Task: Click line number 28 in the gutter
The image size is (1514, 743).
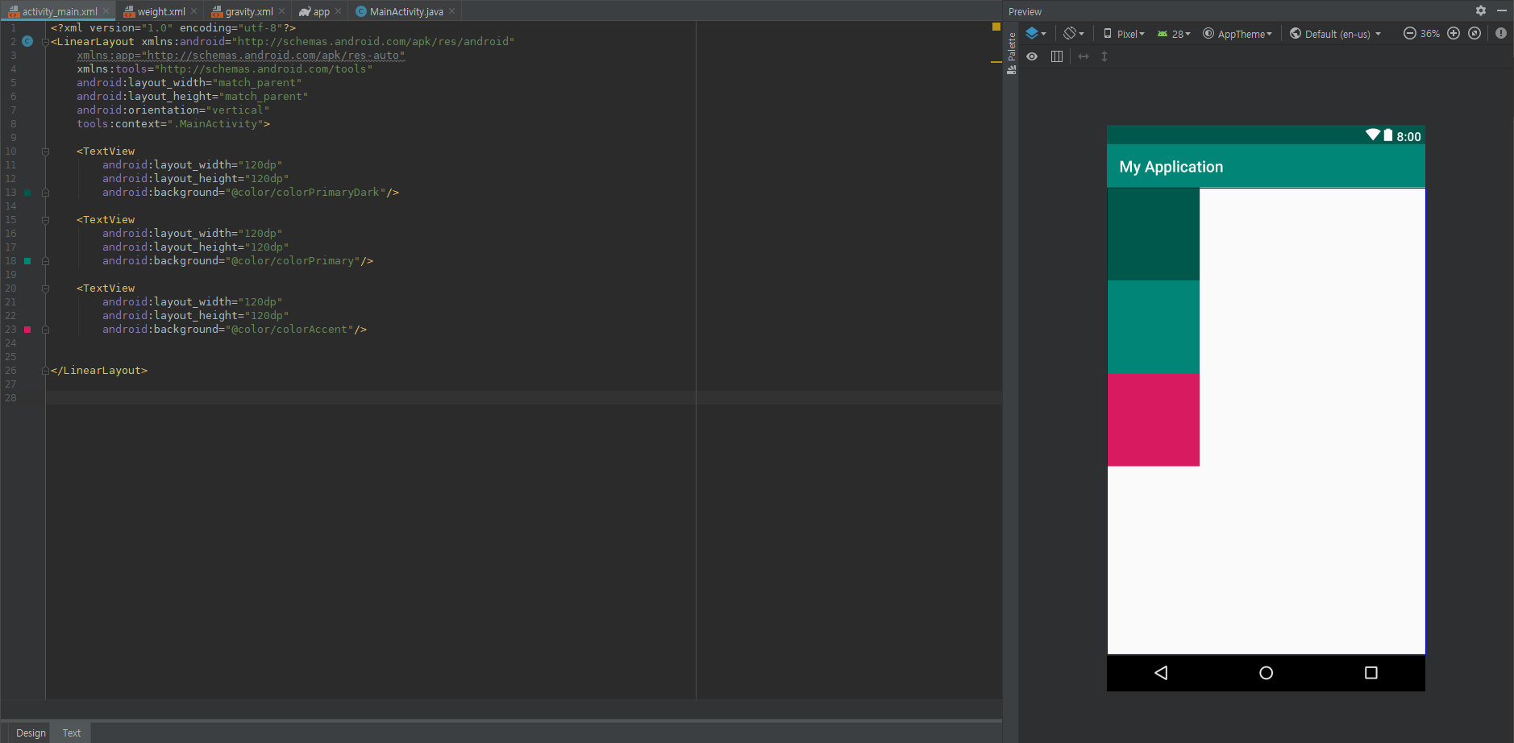Action: 10,398
